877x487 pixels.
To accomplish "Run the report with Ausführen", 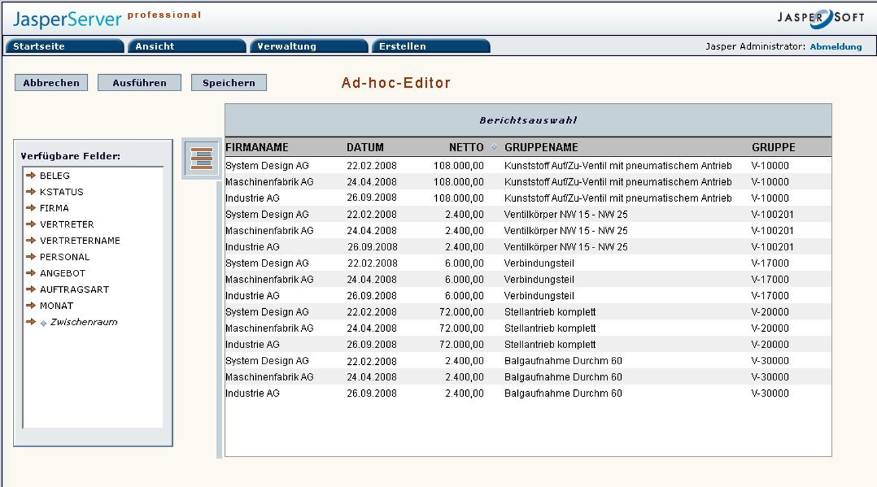I will (139, 83).
